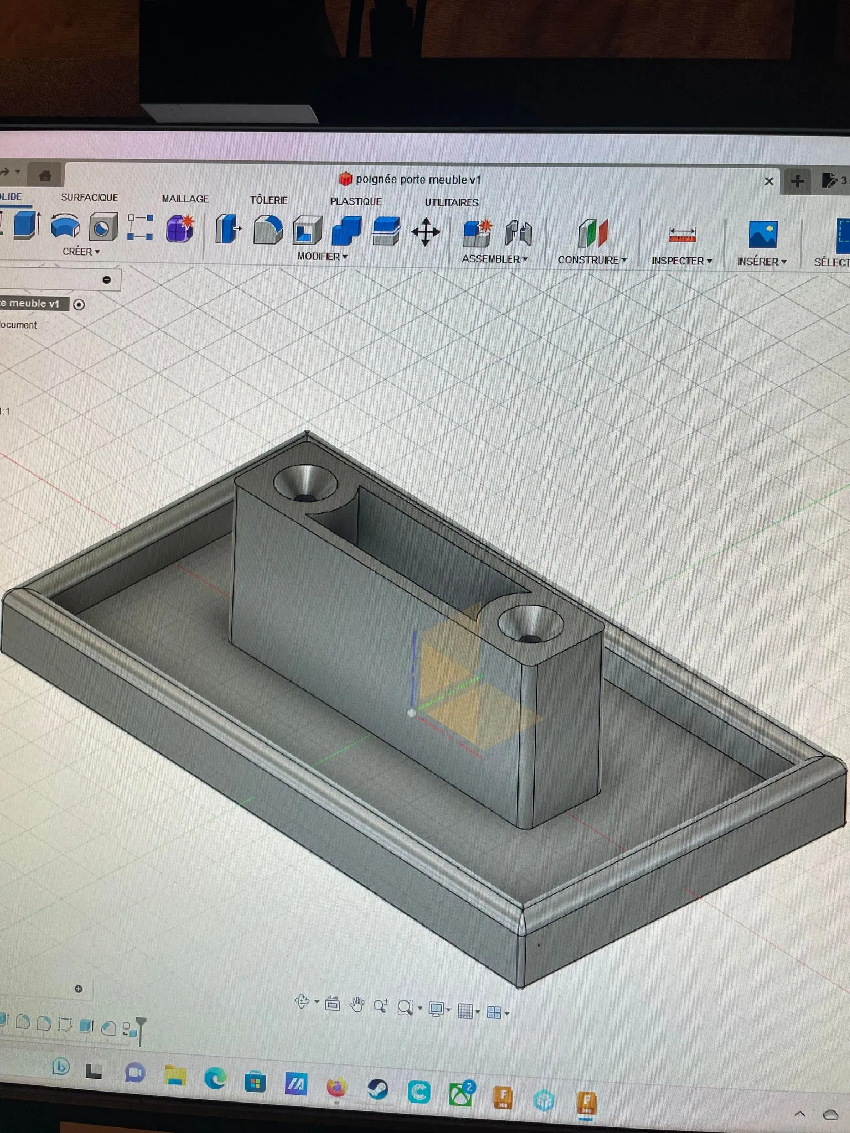
Task: Select the Fillet tool in MODIFIER
Action: (x=268, y=230)
